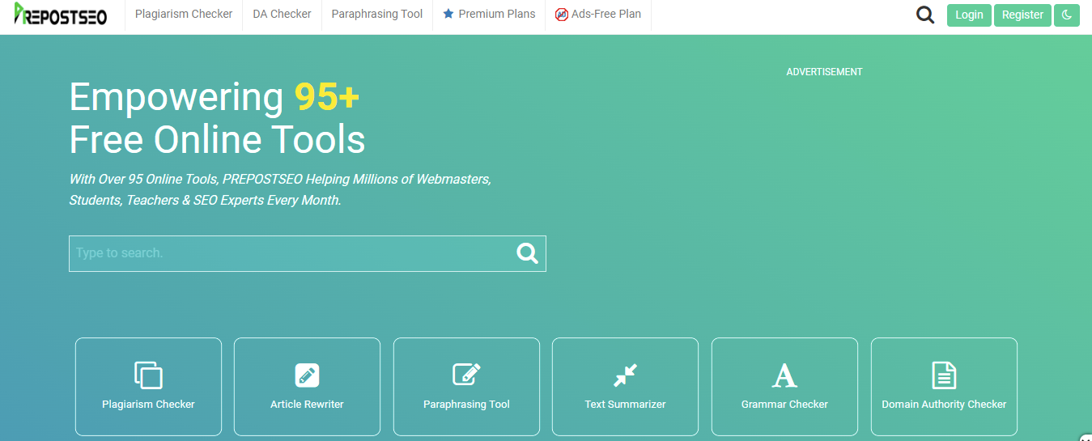This screenshot has height=441, width=1092.
Task: Click the PREPOSTSEO logo
Action: point(61,14)
